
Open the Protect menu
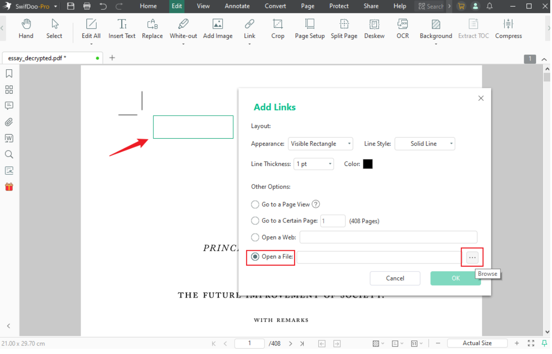coord(339,6)
